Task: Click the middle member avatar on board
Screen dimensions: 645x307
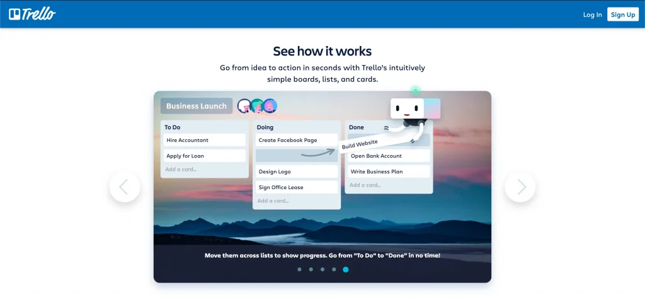Action: 257,106
